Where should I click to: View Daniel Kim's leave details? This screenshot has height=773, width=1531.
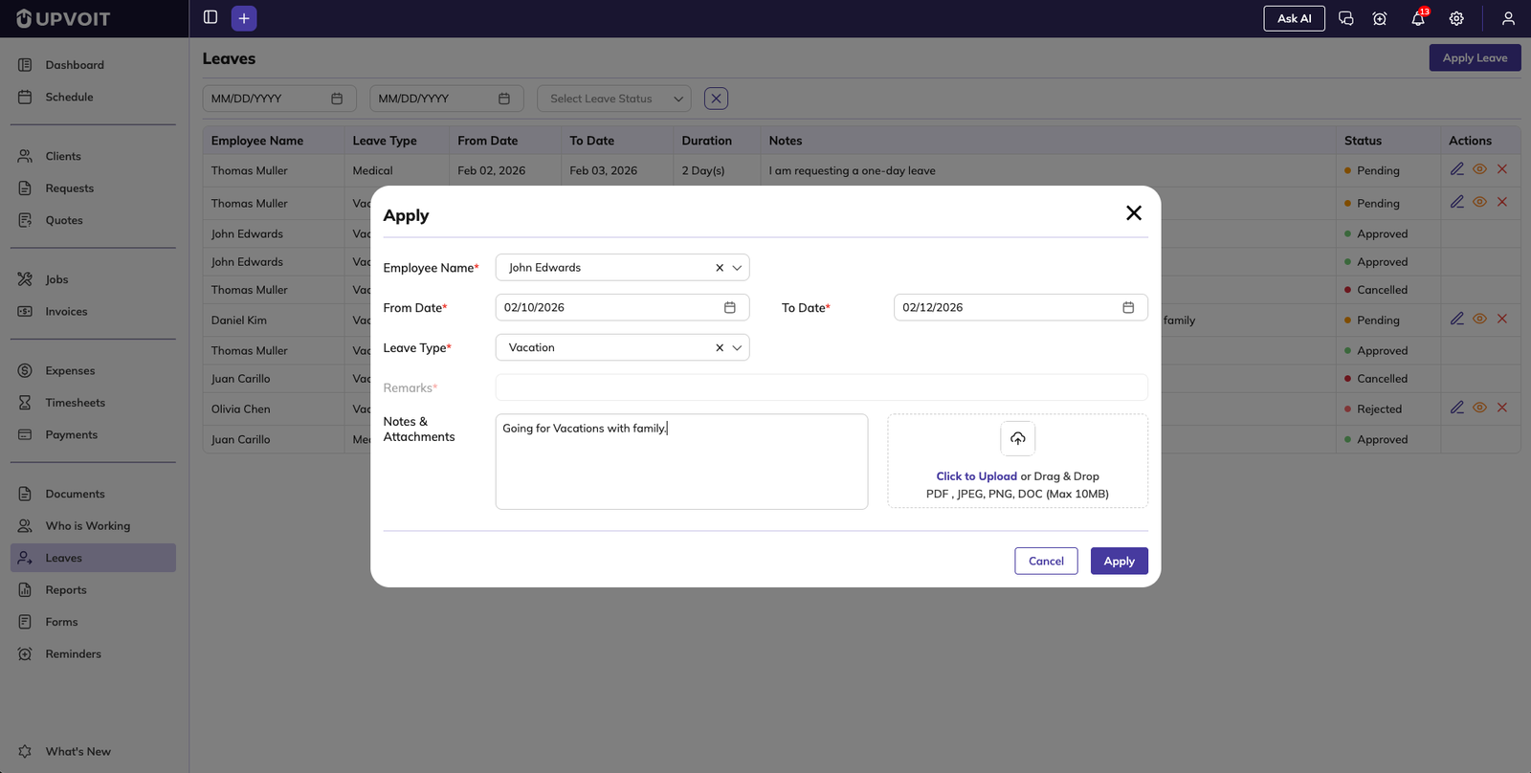(1479, 319)
